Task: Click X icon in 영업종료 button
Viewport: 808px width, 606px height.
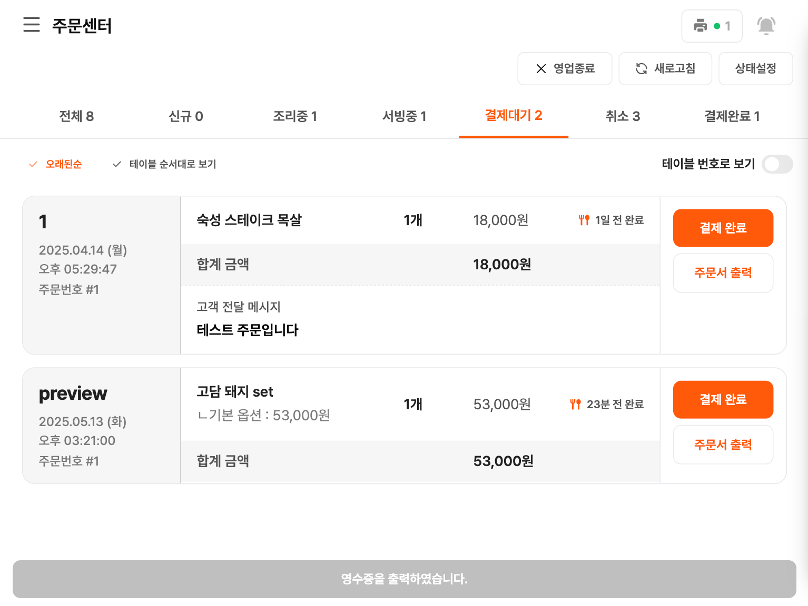Action: 541,68
